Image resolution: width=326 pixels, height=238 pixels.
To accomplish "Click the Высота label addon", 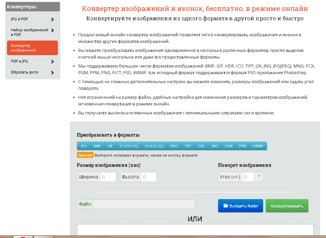I will (131, 177).
